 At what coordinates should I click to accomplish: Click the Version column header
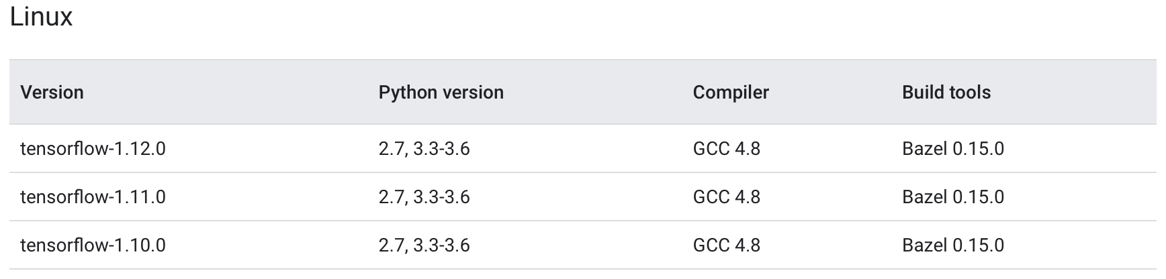[52, 92]
